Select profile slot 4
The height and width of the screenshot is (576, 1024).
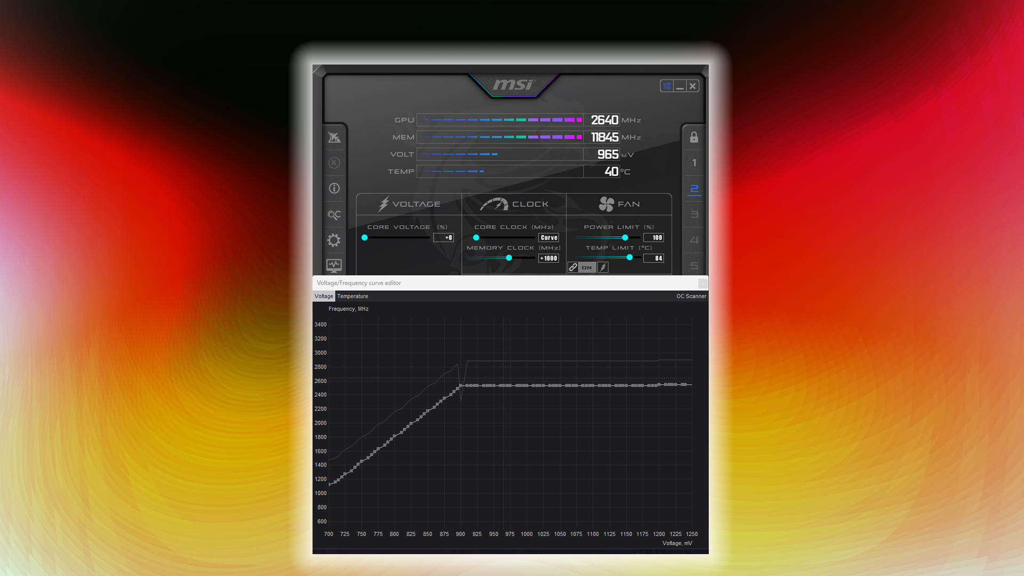694,240
